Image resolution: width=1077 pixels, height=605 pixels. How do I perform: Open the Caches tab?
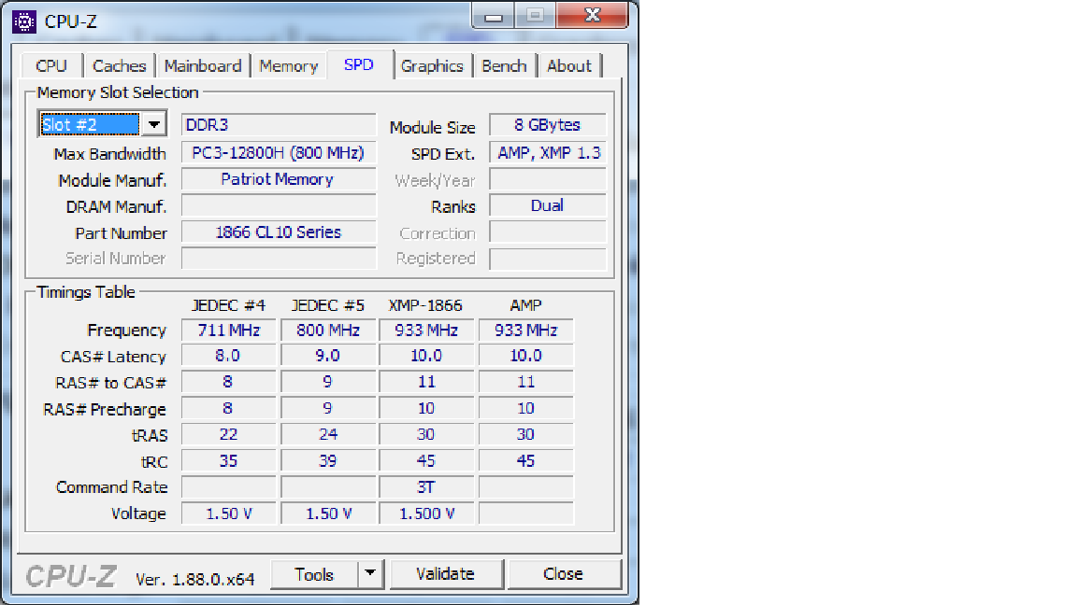[x=120, y=66]
